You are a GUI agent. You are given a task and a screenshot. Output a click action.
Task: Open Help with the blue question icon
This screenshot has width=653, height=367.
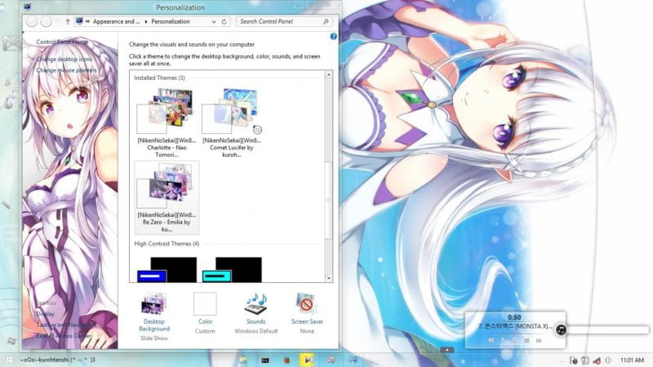333,37
